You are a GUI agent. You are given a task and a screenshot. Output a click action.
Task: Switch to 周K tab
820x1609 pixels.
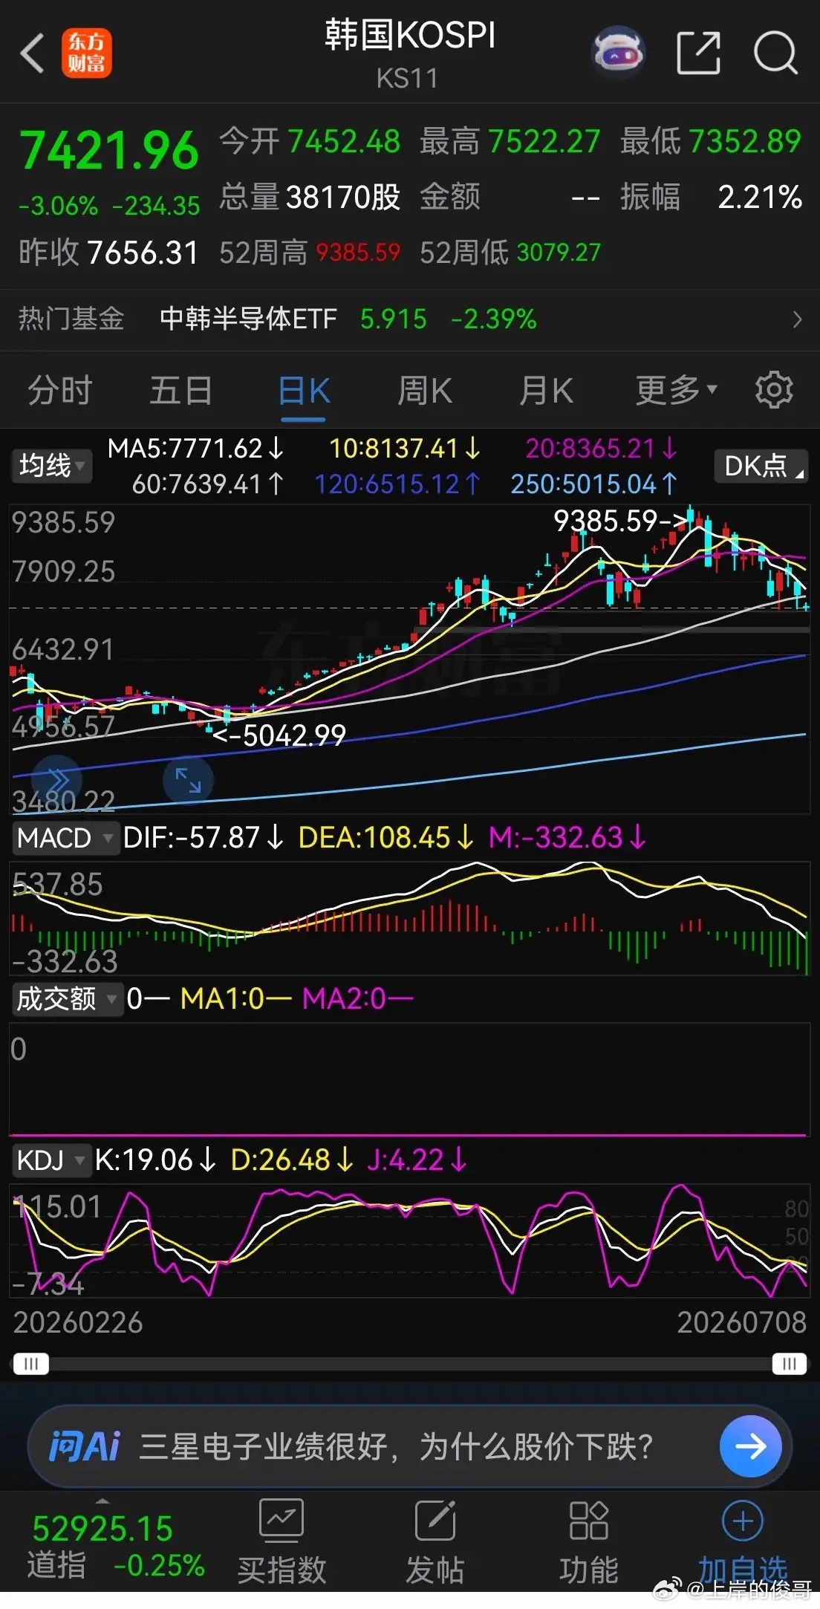tap(425, 391)
